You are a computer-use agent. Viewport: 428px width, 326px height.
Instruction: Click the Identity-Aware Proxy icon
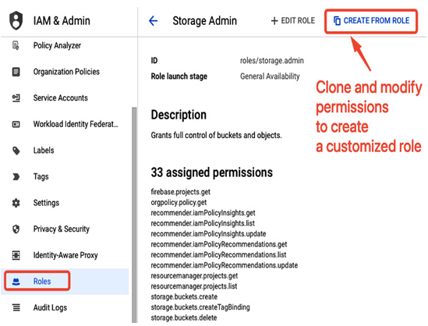[16, 255]
